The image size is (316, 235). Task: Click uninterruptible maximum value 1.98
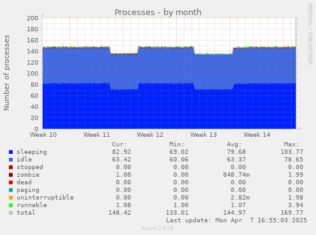point(296,198)
